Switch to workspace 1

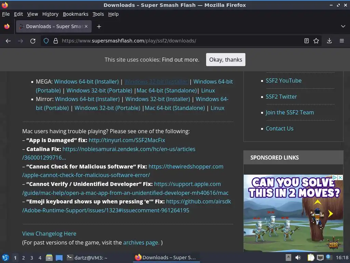pyautogui.click(x=15, y=258)
